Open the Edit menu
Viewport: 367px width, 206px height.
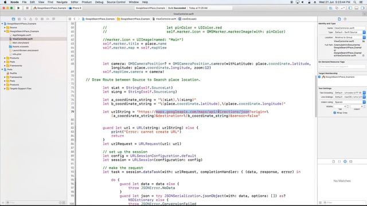32,2
